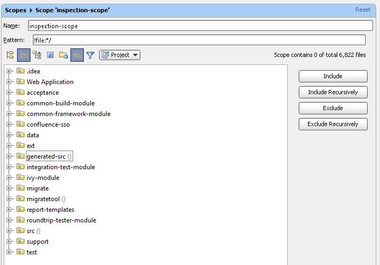Viewport: 380px width, 265px height.
Task: Select the ivy-module row label
Action: pos(43,178)
